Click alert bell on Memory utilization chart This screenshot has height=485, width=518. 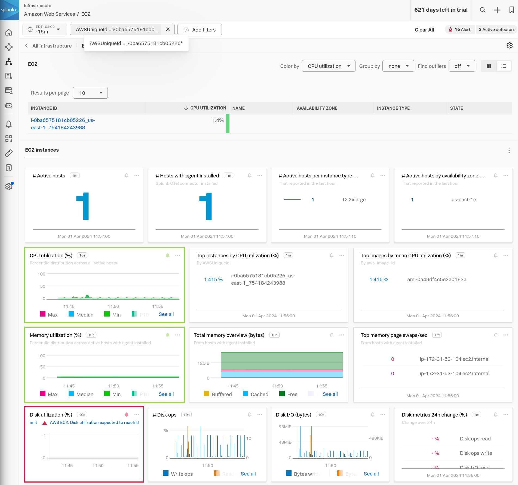coord(168,335)
